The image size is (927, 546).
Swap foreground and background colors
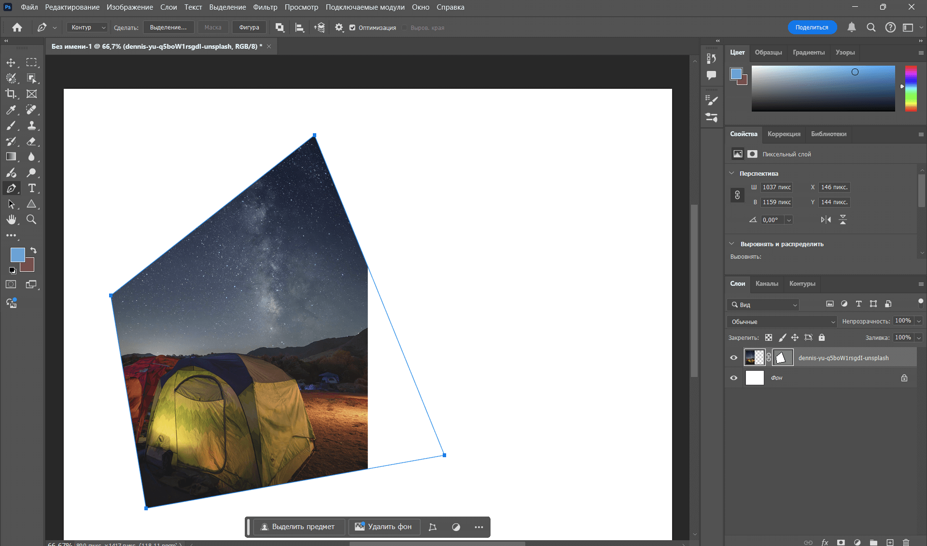(33, 250)
